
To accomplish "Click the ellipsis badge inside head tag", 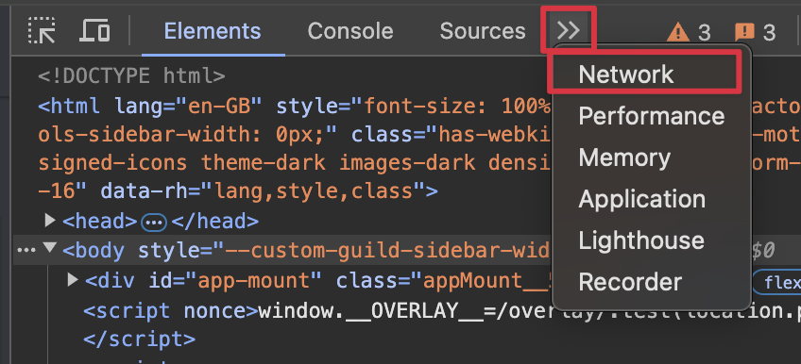I will (x=154, y=222).
